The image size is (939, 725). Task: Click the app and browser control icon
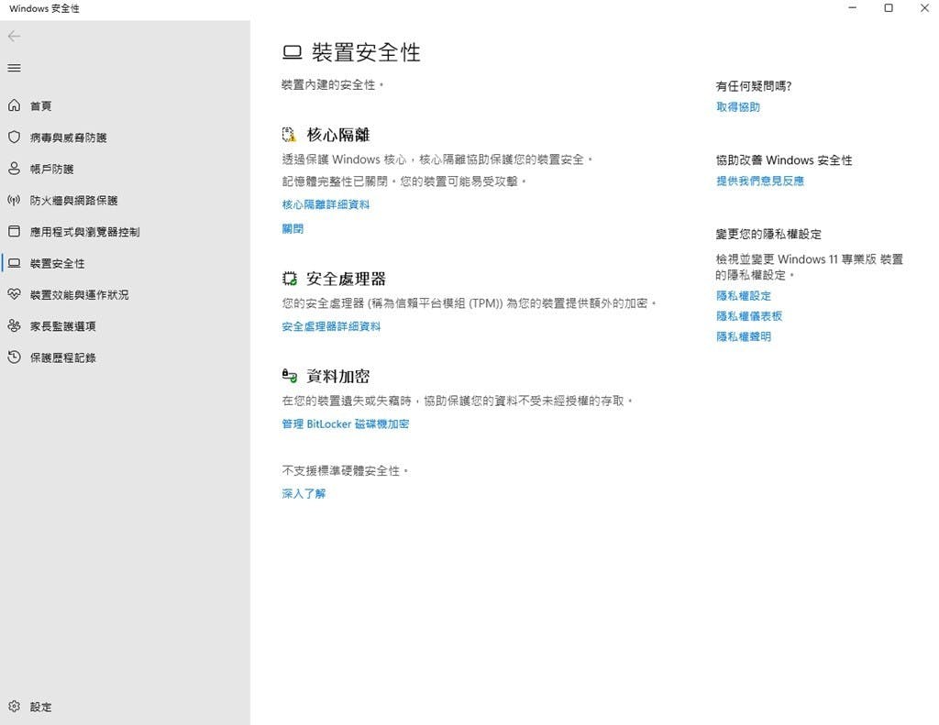click(14, 232)
